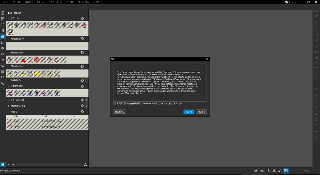The image size is (320, 175).
Task: Collapse the 契約者レビュー section
Action: pos(9,66)
